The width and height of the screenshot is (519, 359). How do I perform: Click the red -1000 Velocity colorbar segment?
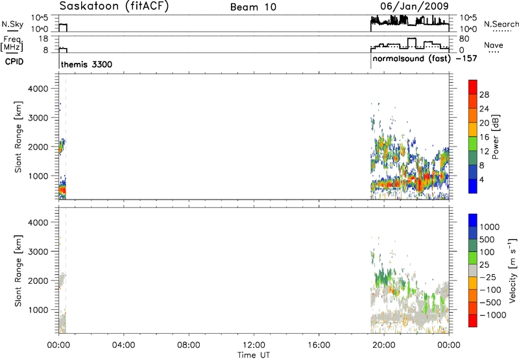tap(473, 320)
